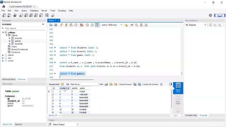226x127 pixels.
Task: Save the script with floppy icon
Action: pos(56,25)
